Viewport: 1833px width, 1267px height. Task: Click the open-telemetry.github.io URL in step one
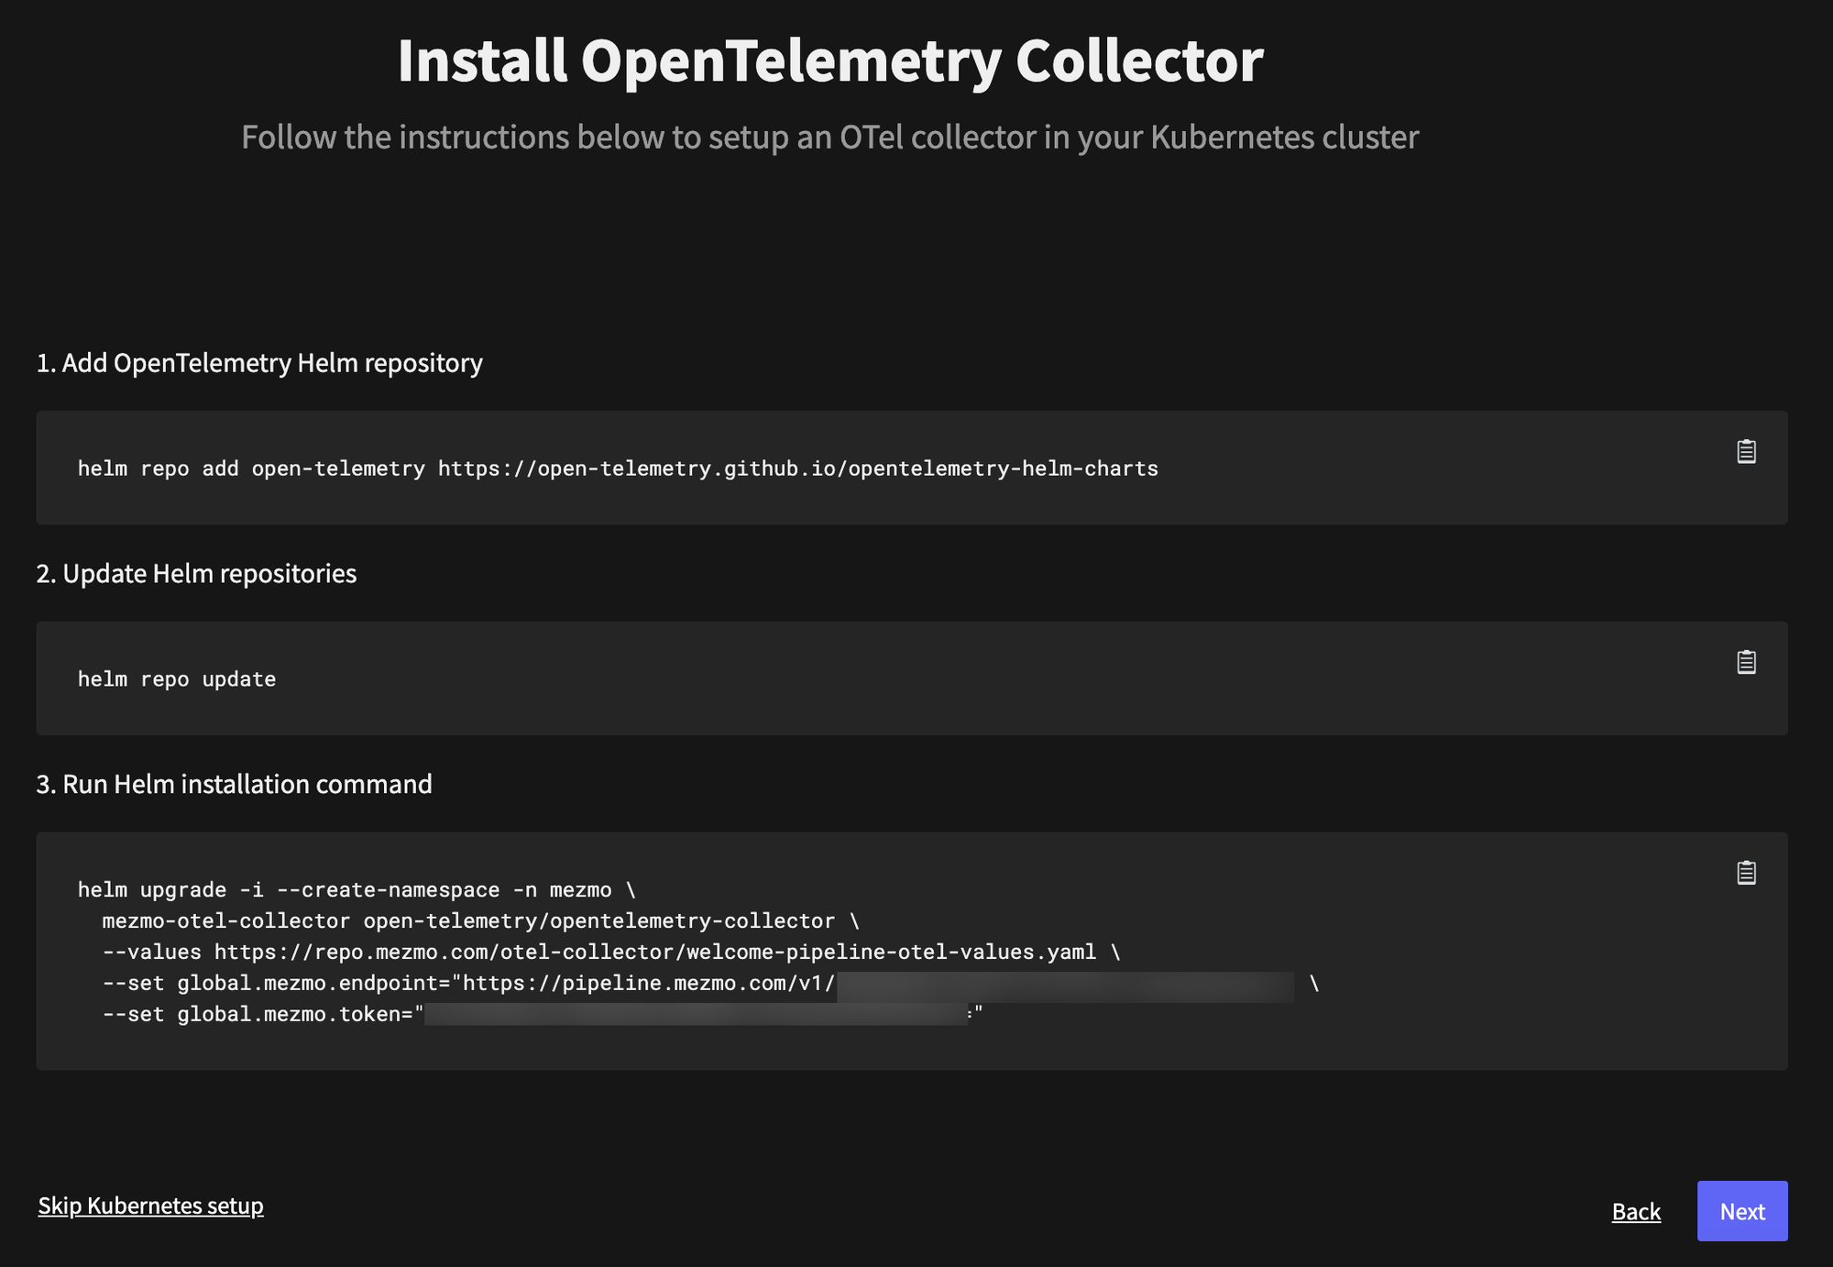[x=797, y=468]
